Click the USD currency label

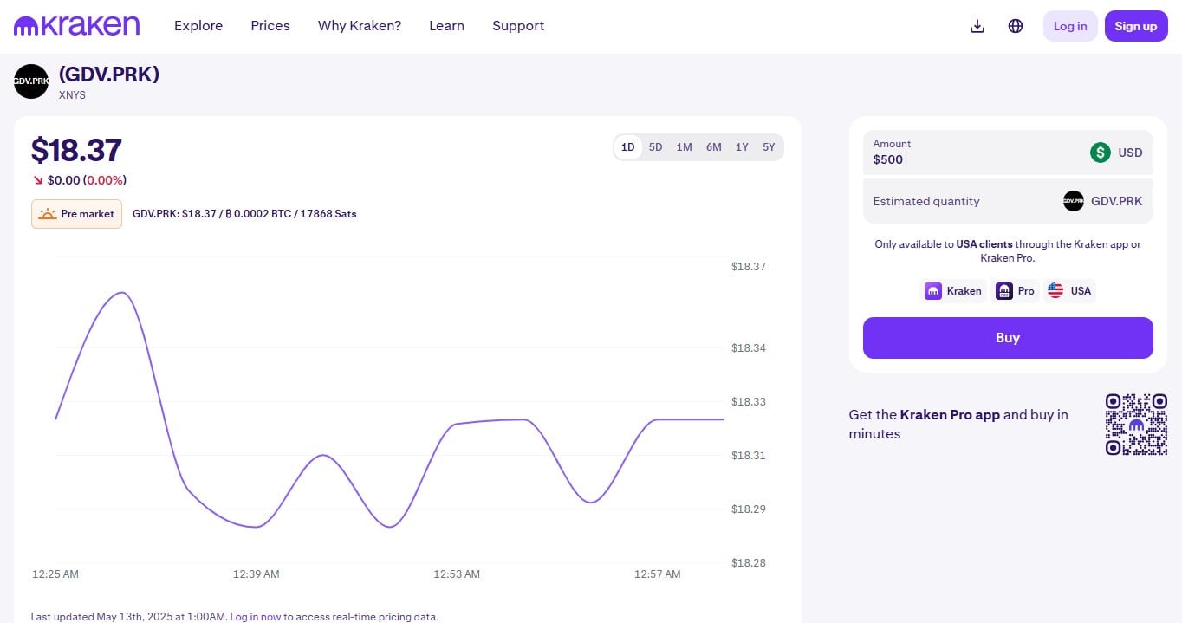(x=1130, y=153)
